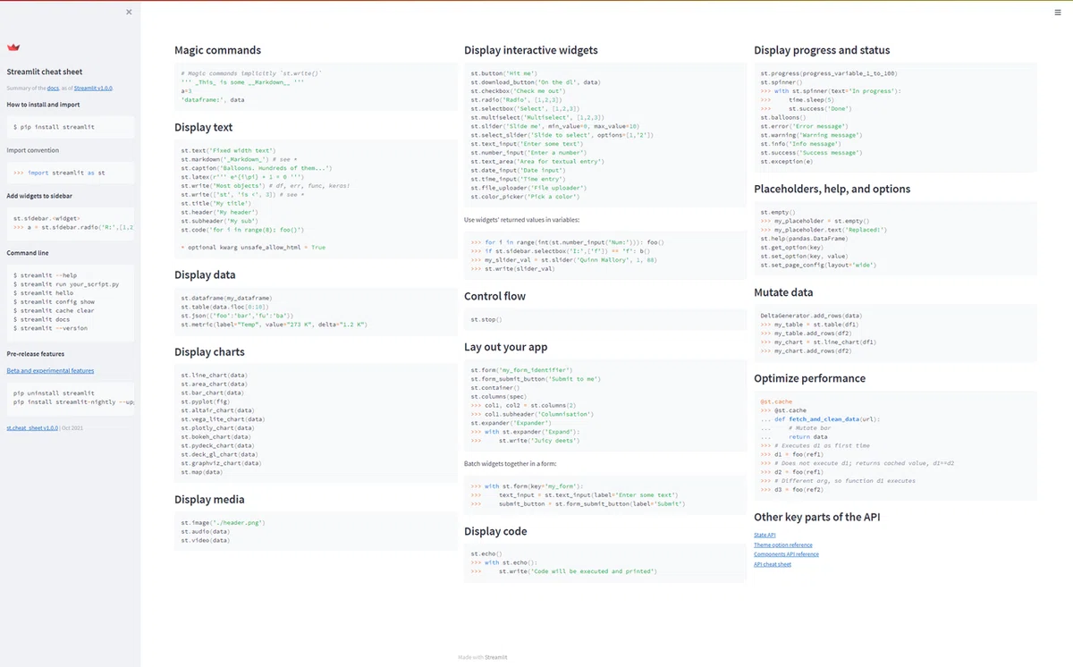Click the red Streamlit crown logo
Viewport: 1073px width, 667px height.
click(13, 47)
